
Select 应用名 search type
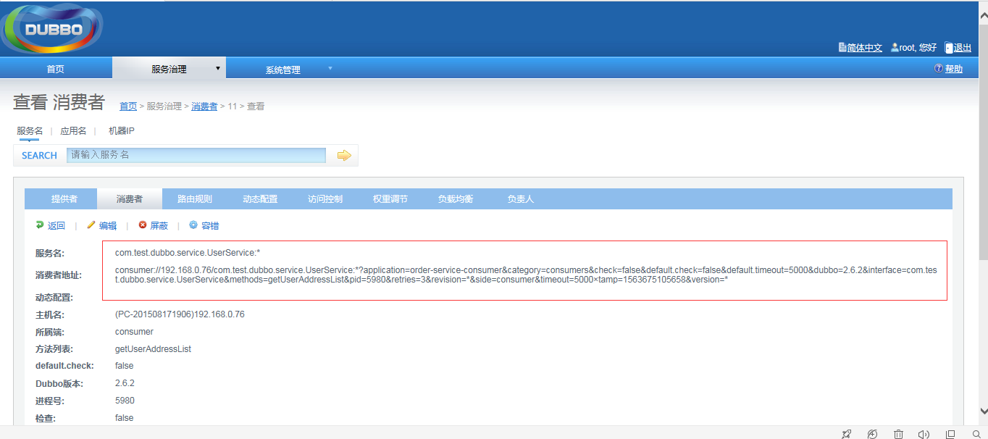click(x=73, y=131)
